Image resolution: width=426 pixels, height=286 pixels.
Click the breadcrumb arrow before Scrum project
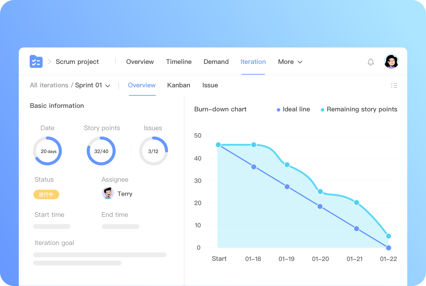49,62
